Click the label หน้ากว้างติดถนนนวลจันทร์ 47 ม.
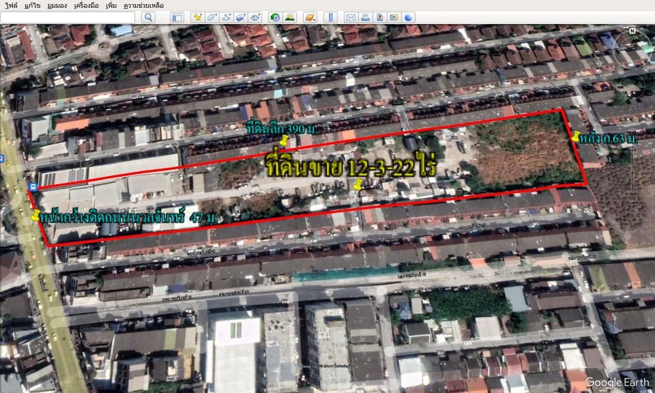Screen dimensions: 655x393 pyautogui.click(x=128, y=218)
